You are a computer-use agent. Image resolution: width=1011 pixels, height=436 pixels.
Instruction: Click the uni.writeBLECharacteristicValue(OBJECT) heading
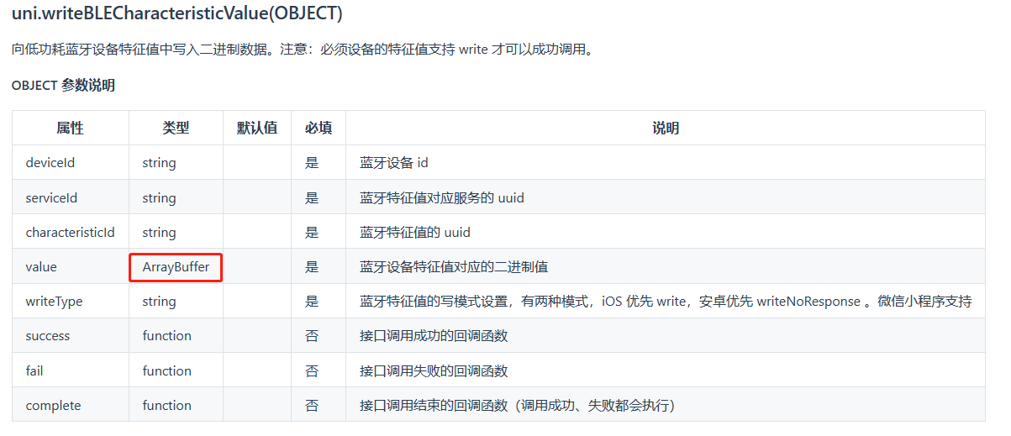point(177,14)
